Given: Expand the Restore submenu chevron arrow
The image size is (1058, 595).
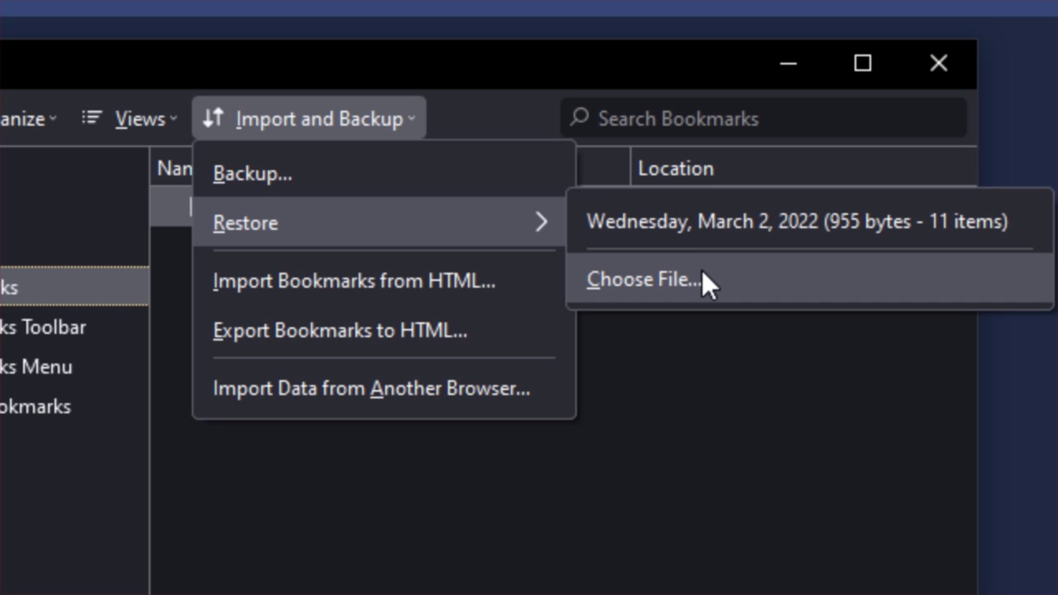Looking at the screenshot, I should click(542, 222).
